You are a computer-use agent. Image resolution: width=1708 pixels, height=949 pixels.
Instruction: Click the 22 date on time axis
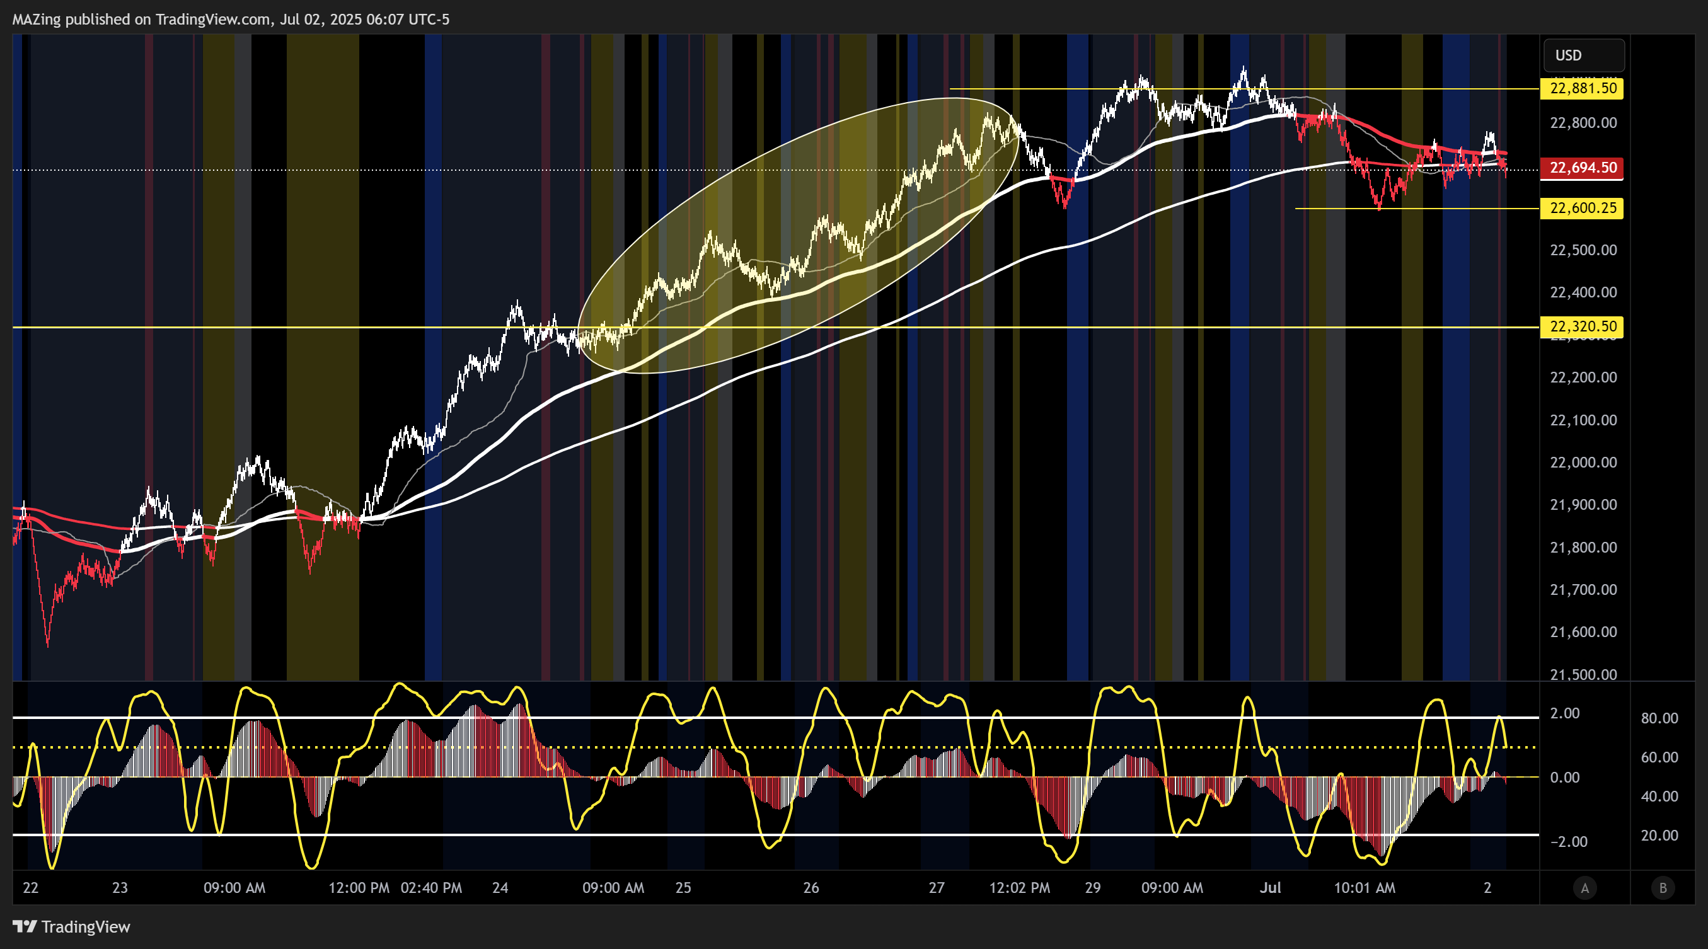point(30,888)
